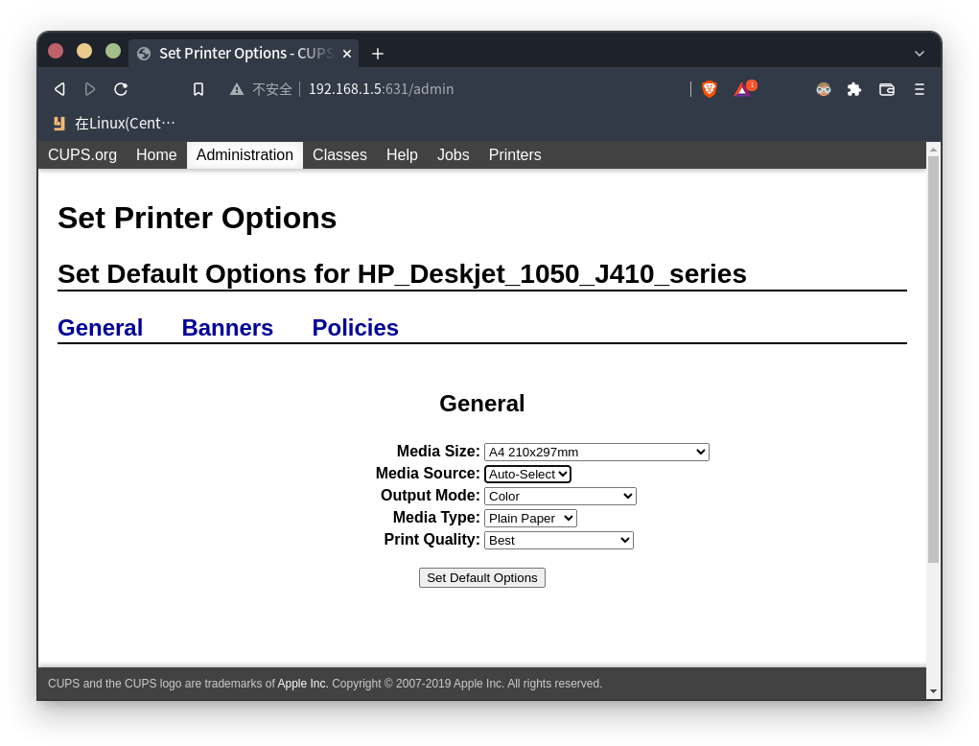Bookmark this page via the bookmark icon
The width and height of the screenshot is (979, 746).
198,88
